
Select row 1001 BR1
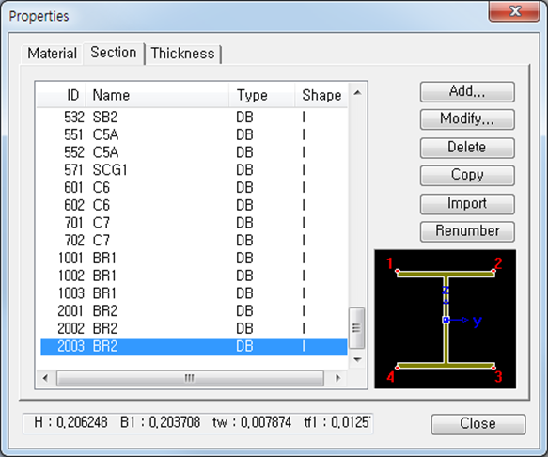(194, 259)
